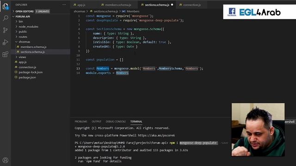Expand the routes folder
Screen dimensions: 296x166
point(23,37)
